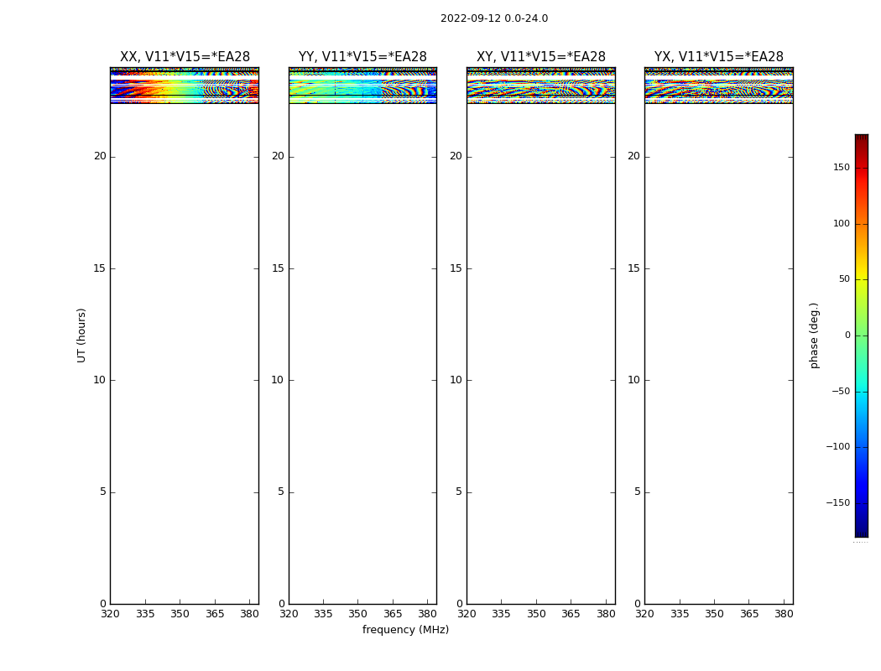Click the colorbar tick label 50
The image size is (881, 671).
(x=844, y=279)
